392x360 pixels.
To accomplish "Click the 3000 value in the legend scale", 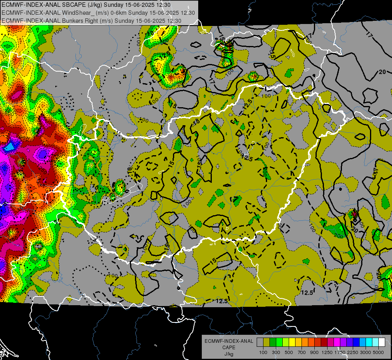I will click(366, 352).
